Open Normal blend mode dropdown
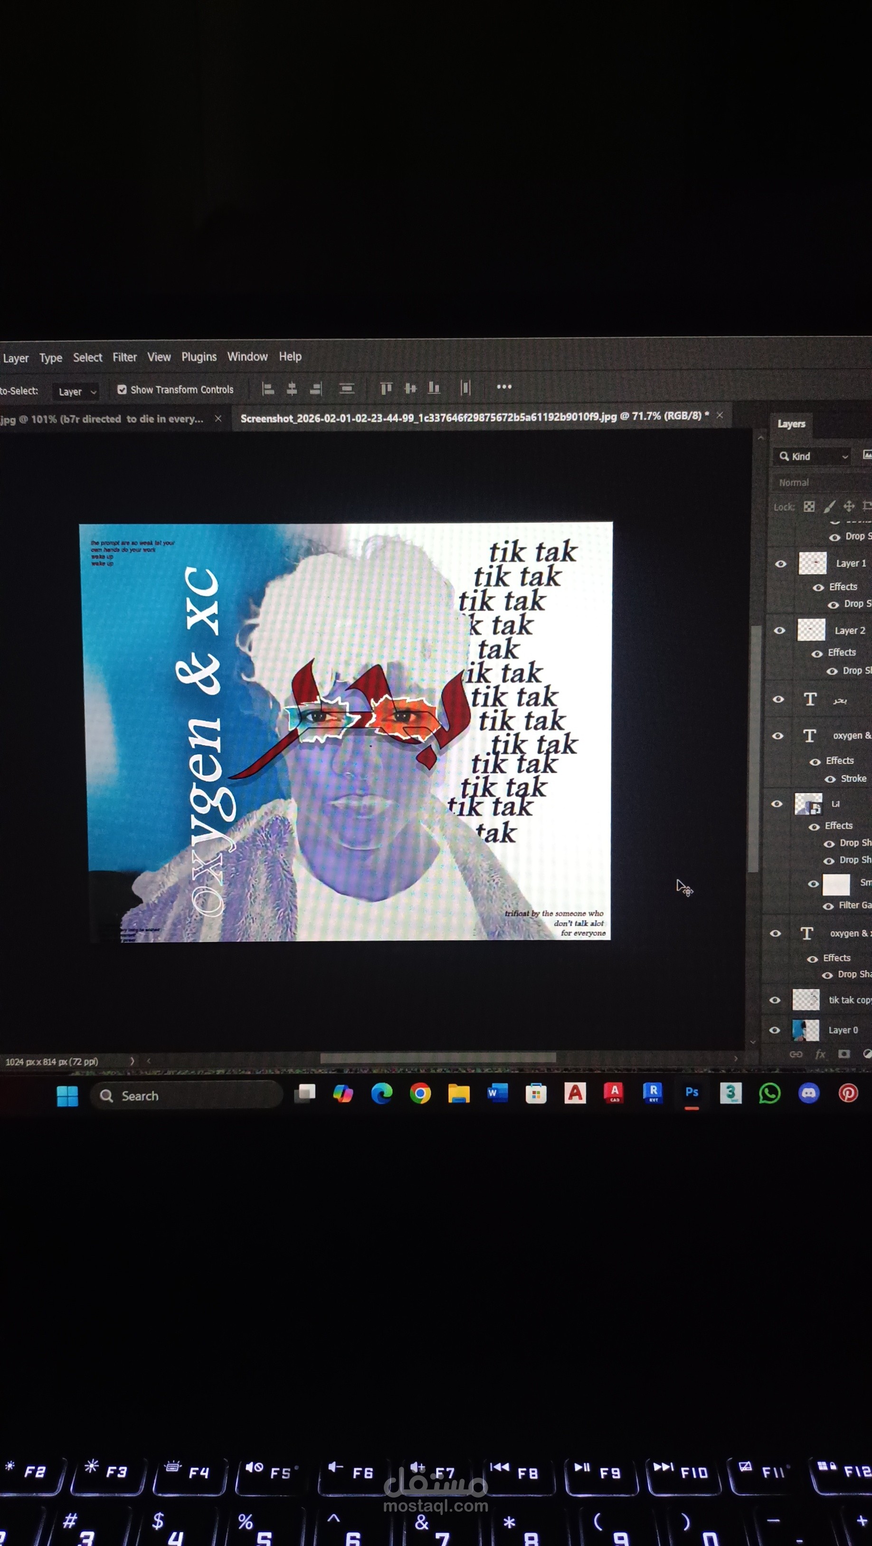The height and width of the screenshot is (1546, 872). tap(821, 482)
